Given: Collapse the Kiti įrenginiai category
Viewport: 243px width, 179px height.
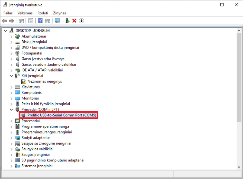Looking at the screenshot, I should pyautogui.click(x=11, y=76).
